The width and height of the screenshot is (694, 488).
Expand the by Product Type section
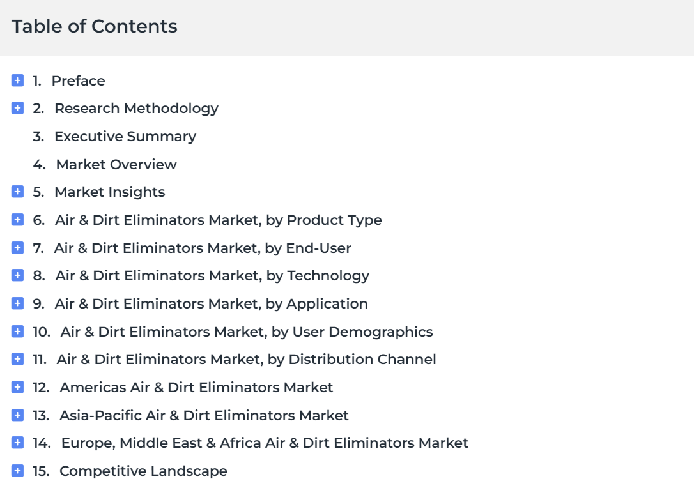tap(17, 220)
